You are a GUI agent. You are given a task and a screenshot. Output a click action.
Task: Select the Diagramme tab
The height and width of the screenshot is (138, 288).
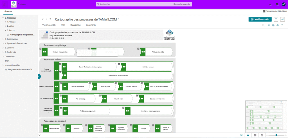tap(75, 25)
